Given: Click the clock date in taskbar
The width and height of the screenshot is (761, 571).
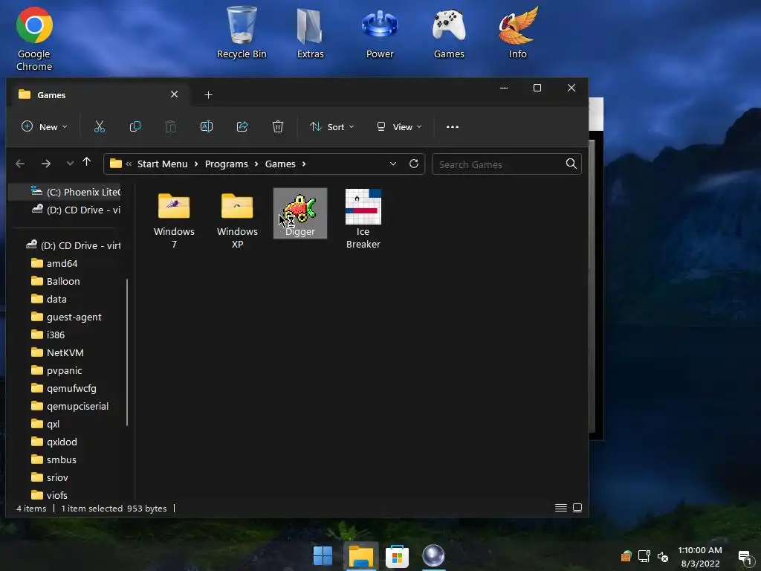Looking at the screenshot, I should [x=700, y=557].
